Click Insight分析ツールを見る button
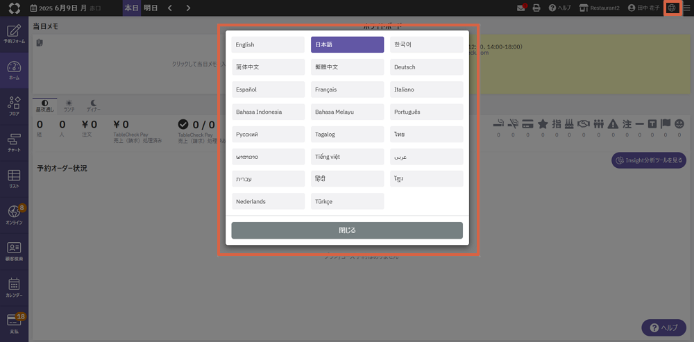The height and width of the screenshot is (342, 694). 649,160
